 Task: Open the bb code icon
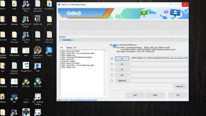[x=14, y=83]
